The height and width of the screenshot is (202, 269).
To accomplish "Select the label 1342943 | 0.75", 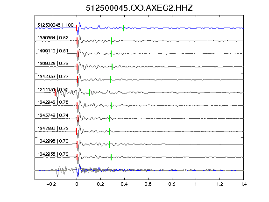I will click(x=53, y=102).
